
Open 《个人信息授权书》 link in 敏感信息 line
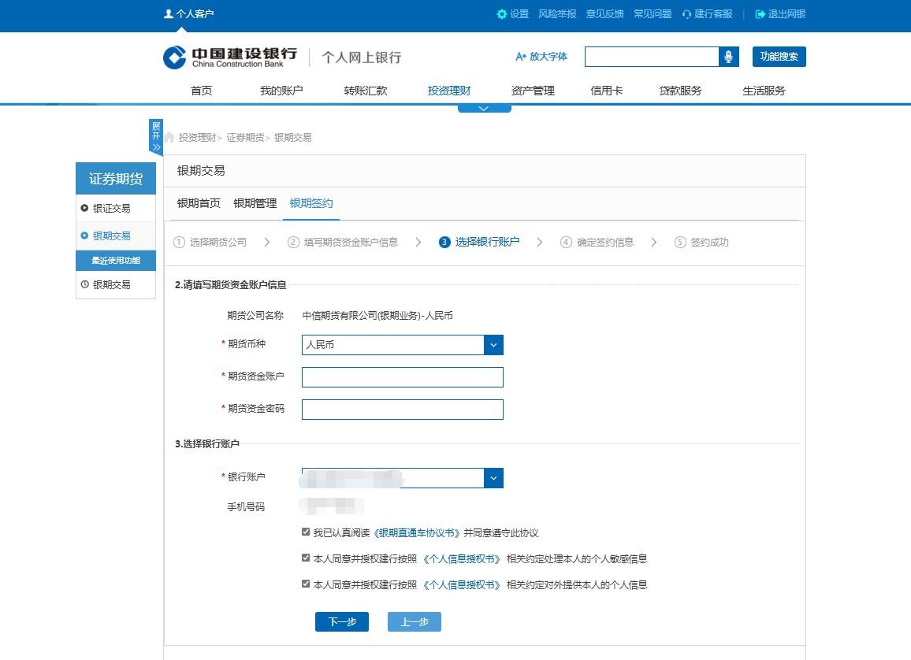[x=461, y=559]
